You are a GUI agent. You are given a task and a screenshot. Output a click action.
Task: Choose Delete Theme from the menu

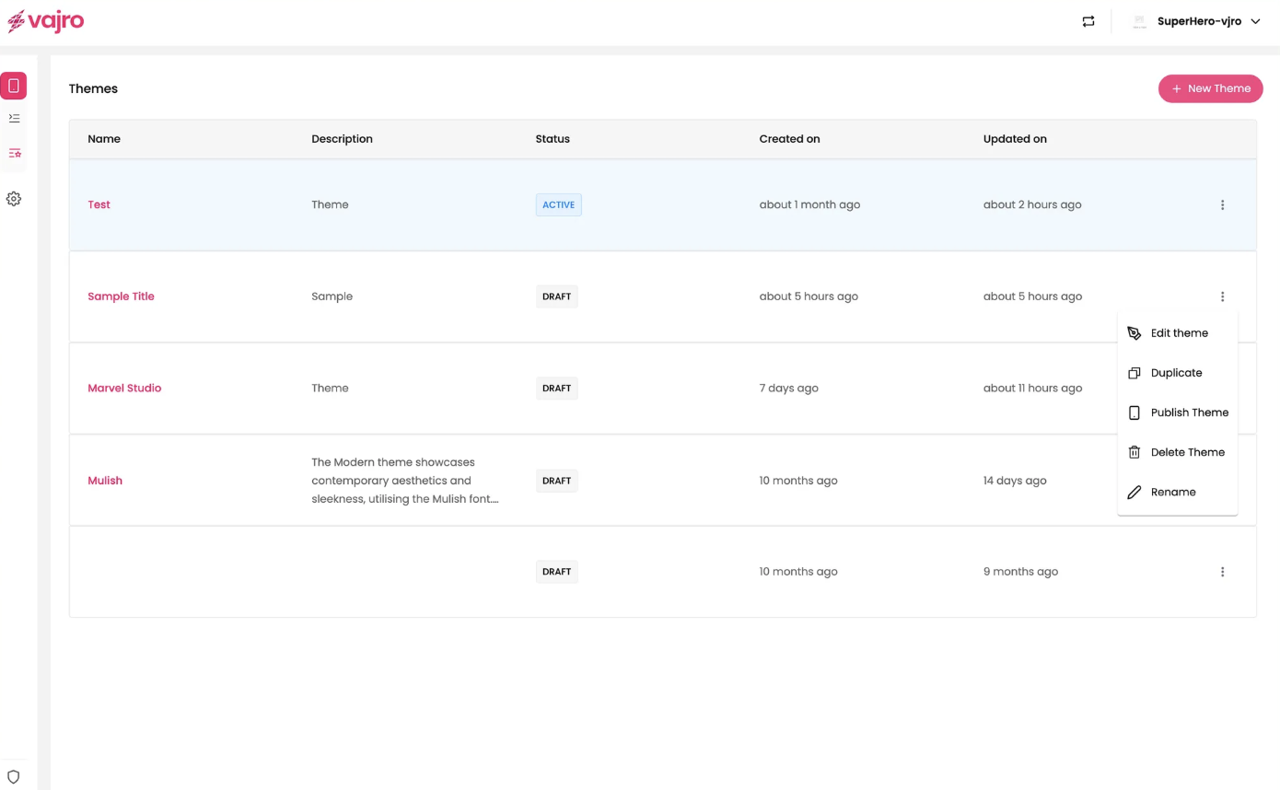pos(1187,452)
